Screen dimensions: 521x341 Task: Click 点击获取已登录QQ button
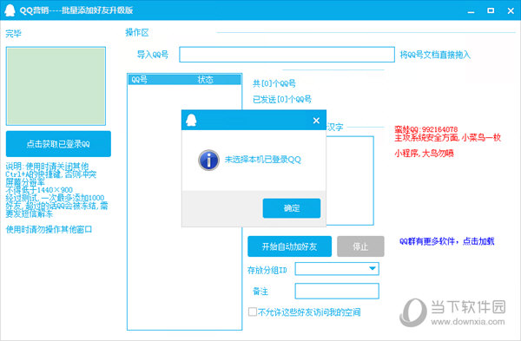[58, 144]
